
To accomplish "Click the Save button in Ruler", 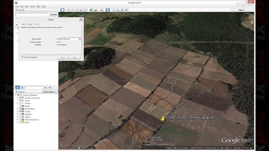I will (x=63, y=57).
